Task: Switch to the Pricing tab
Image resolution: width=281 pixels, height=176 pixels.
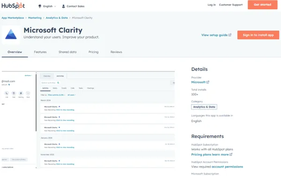Action: point(93,52)
